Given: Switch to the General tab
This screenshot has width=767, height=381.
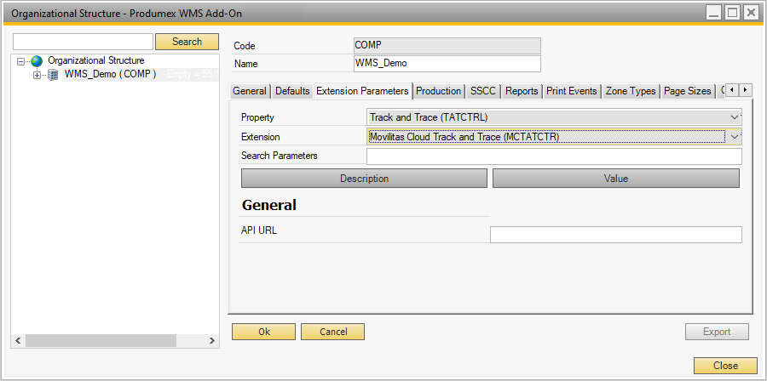Looking at the screenshot, I should (250, 91).
